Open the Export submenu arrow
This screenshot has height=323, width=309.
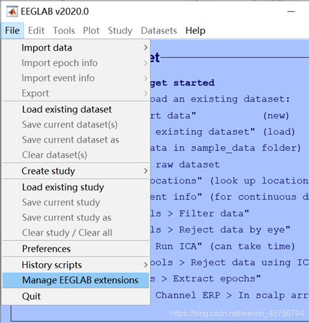(146, 93)
